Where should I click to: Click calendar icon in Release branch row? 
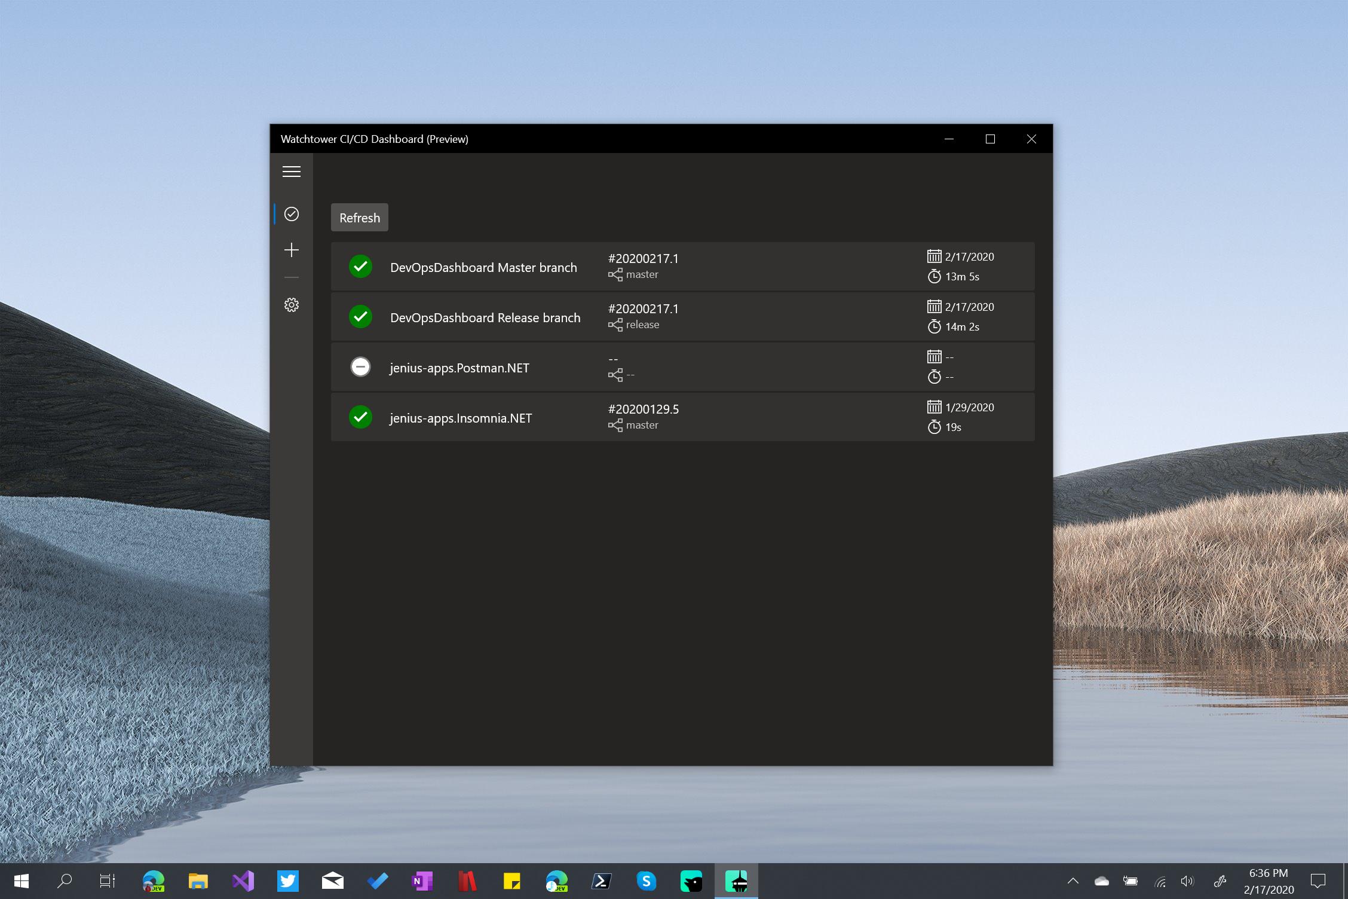click(934, 307)
